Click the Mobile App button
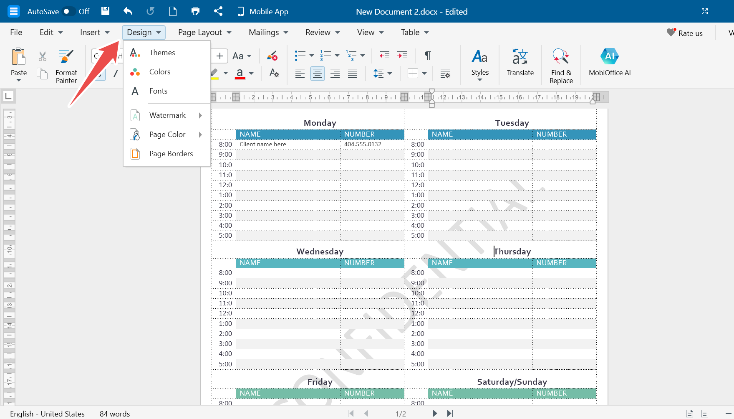The image size is (734, 419). [263, 11]
